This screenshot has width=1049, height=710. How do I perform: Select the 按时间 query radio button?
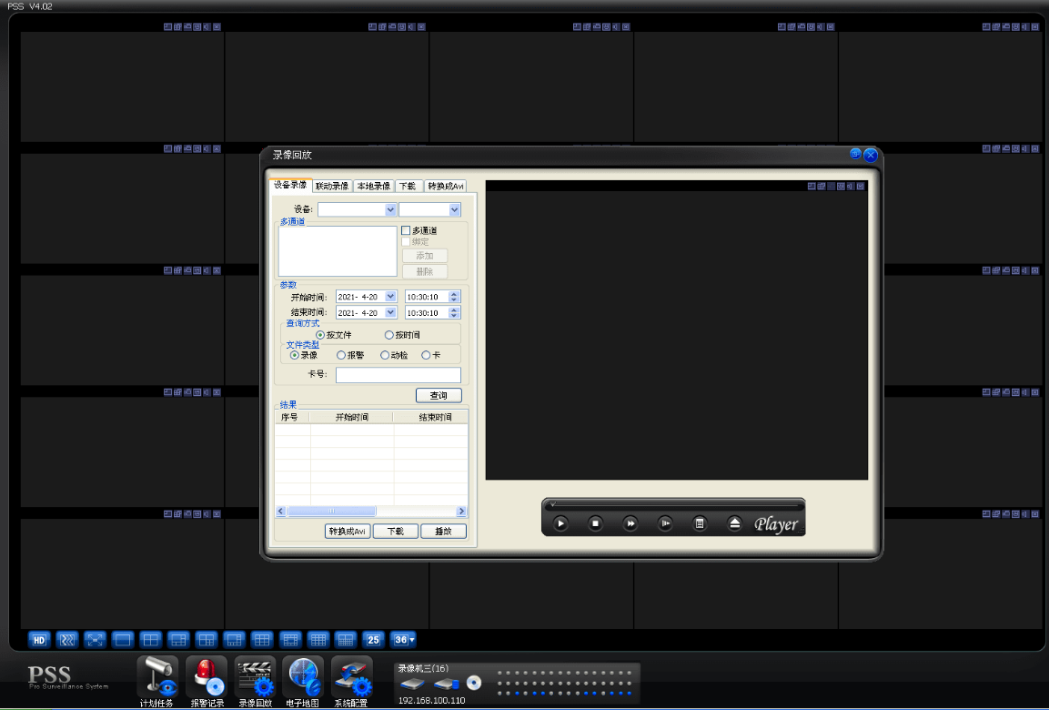coord(389,335)
